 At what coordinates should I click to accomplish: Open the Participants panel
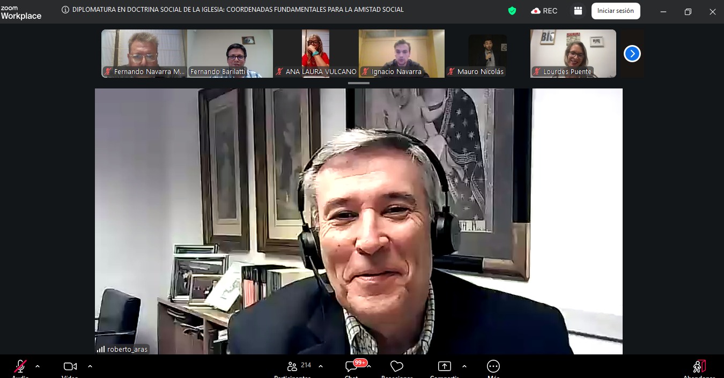click(x=293, y=367)
